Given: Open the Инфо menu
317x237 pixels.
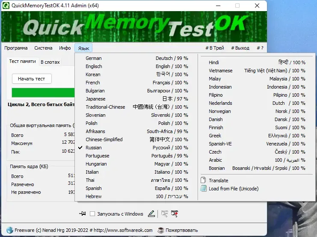Looking at the screenshot, I should pos(65,48).
